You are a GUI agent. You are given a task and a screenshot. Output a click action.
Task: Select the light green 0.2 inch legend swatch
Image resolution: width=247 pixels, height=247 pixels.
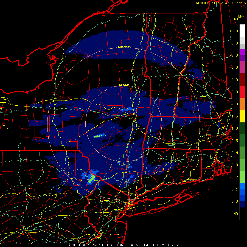coord(242,177)
